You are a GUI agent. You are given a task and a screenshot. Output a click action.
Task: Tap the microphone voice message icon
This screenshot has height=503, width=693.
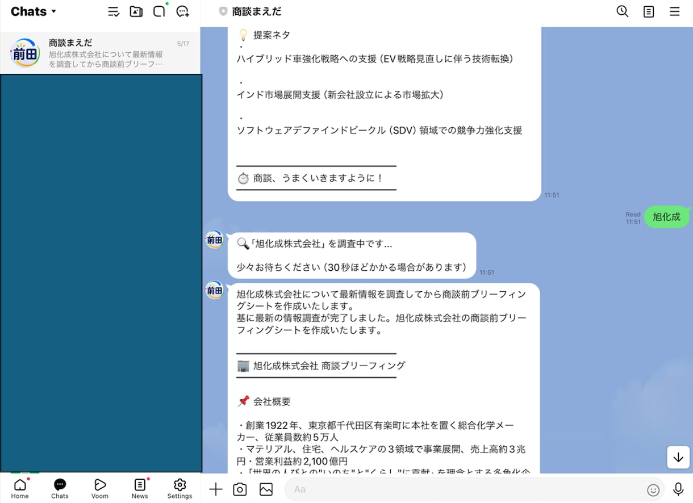[x=678, y=489]
